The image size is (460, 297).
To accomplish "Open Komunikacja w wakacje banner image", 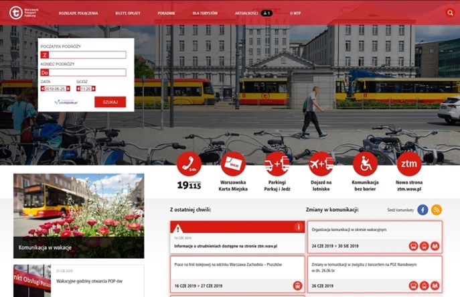I will click(x=78, y=216).
